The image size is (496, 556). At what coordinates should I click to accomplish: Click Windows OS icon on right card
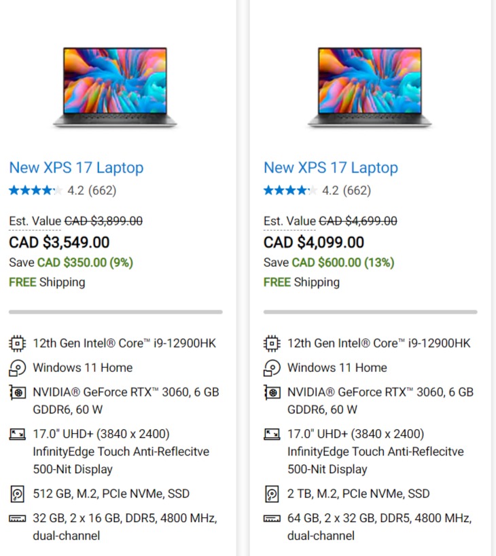coord(272,368)
